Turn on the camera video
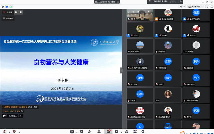 click(x=14, y=131)
